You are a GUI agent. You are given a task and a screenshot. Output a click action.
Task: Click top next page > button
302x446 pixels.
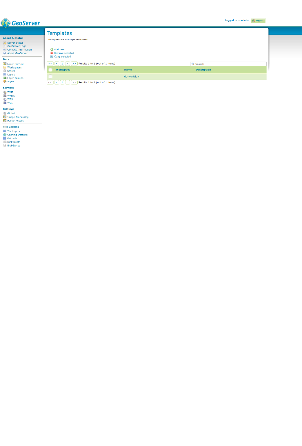click(68, 64)
